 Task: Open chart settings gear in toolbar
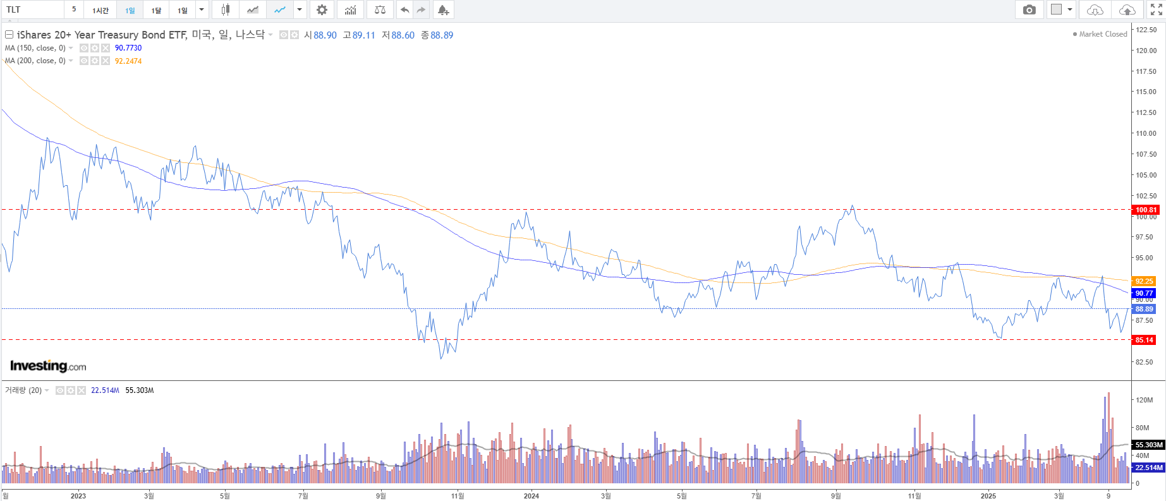tap(322, 9)
